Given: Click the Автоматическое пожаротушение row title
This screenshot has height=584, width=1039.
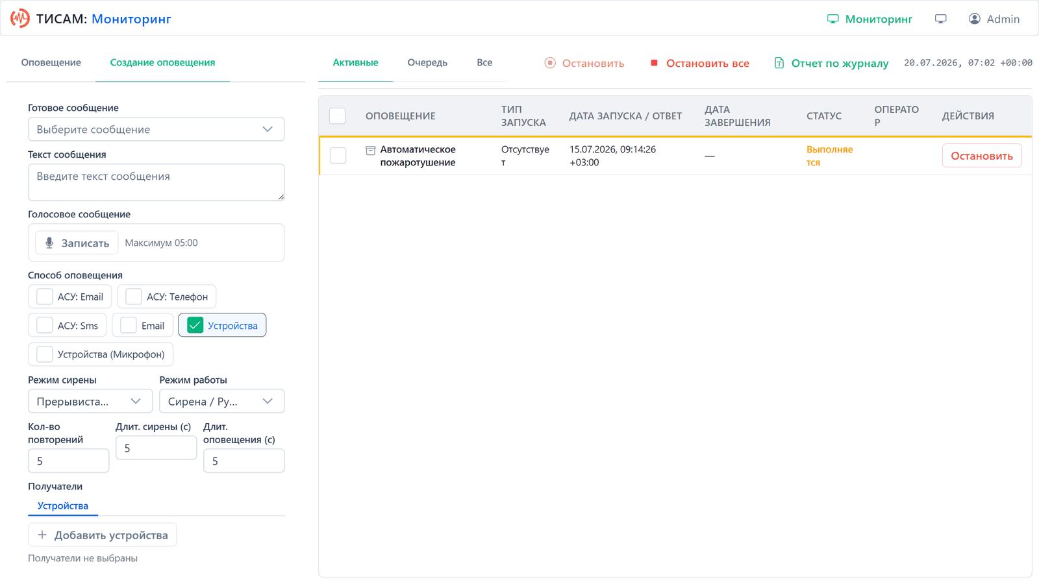Looking at the screenshot, I should (x=418, y=156).
